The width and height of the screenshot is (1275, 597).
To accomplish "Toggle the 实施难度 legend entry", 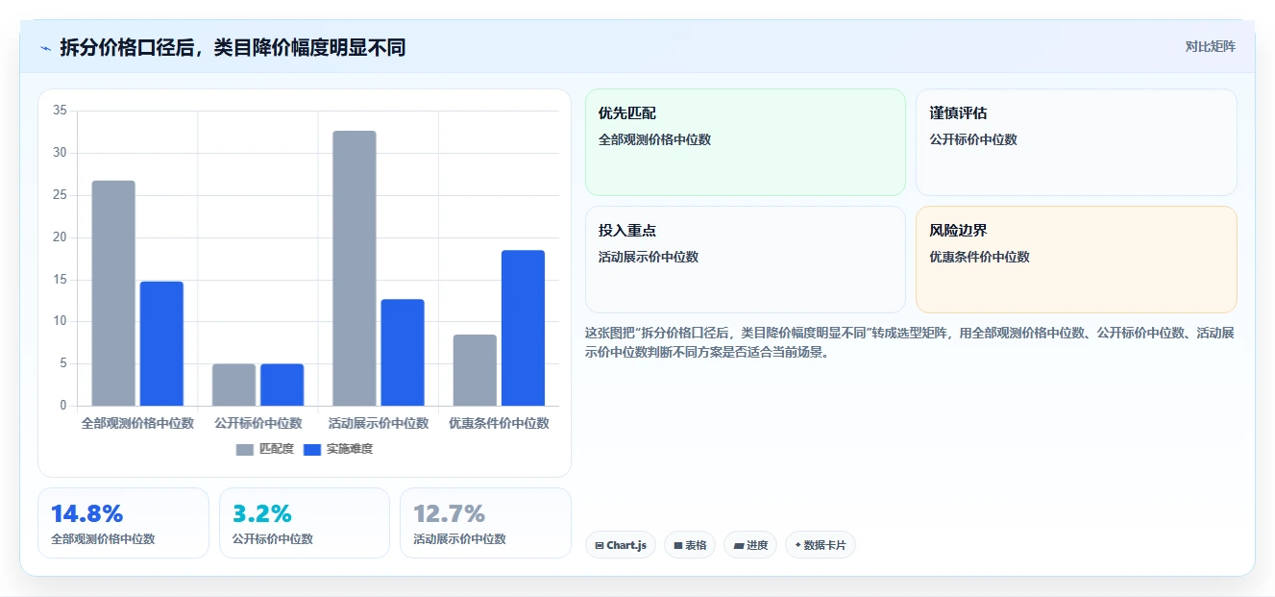I will (x=338, y=449).
